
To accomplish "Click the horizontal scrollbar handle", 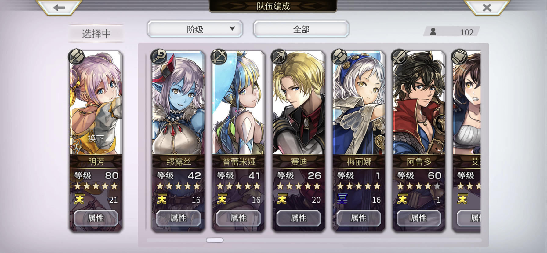I will click(215, 240).
